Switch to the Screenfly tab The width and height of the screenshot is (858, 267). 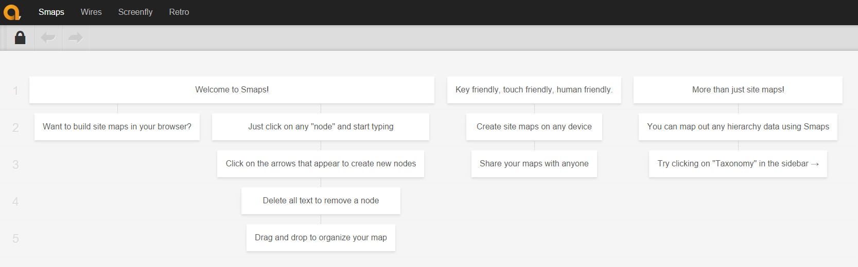(x=135, y=12)
